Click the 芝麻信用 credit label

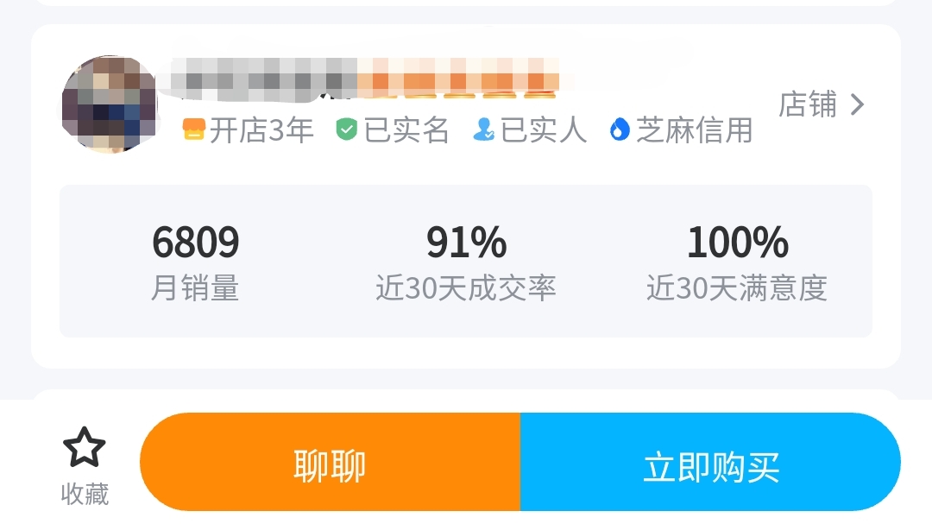tap(694, 129)
